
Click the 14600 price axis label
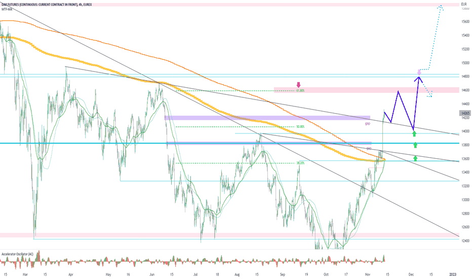(465, 90)
